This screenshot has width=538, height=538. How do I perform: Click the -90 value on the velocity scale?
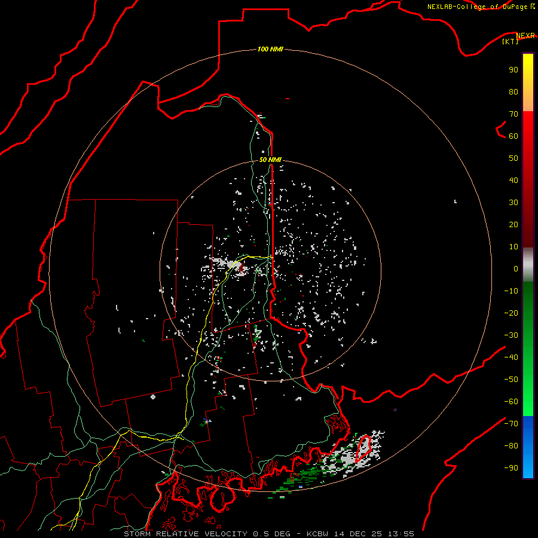pyautogui.click(x=511, y=468)
